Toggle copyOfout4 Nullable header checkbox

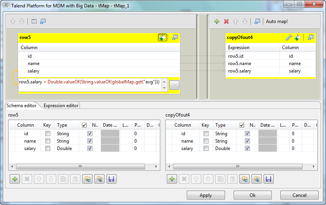[x=242, y=125]
